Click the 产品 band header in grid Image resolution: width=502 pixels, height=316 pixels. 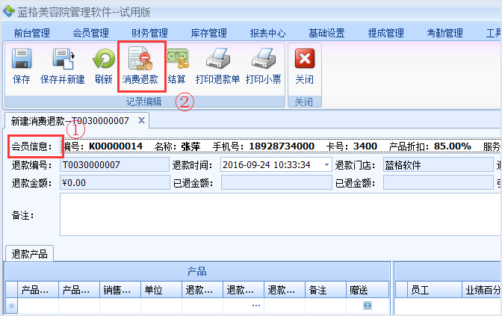click(197, 271)
